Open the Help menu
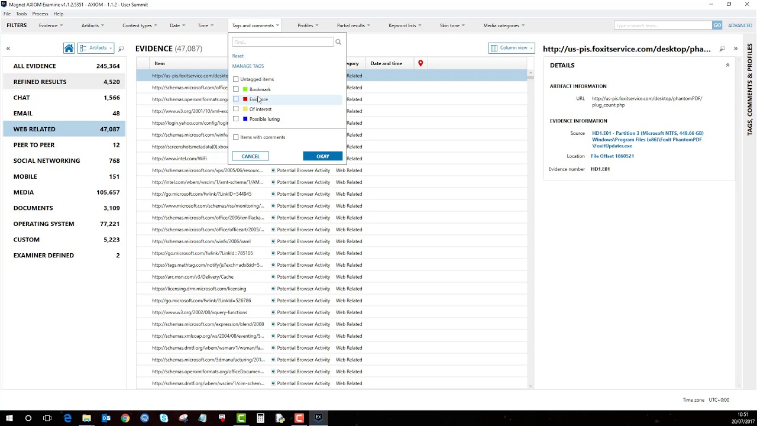 click(59, 14)
